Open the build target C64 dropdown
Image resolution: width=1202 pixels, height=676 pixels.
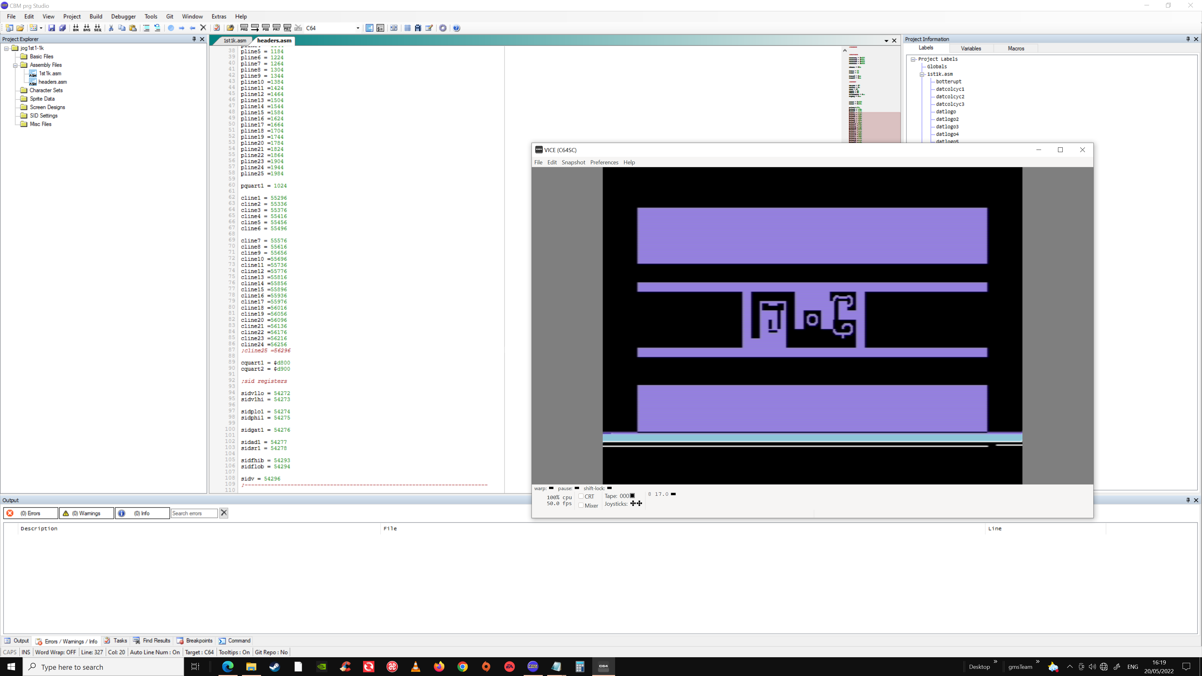358,28
